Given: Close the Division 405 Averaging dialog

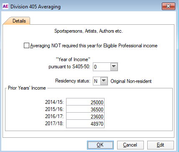Looking at the screenshot, I should point(169,6).
